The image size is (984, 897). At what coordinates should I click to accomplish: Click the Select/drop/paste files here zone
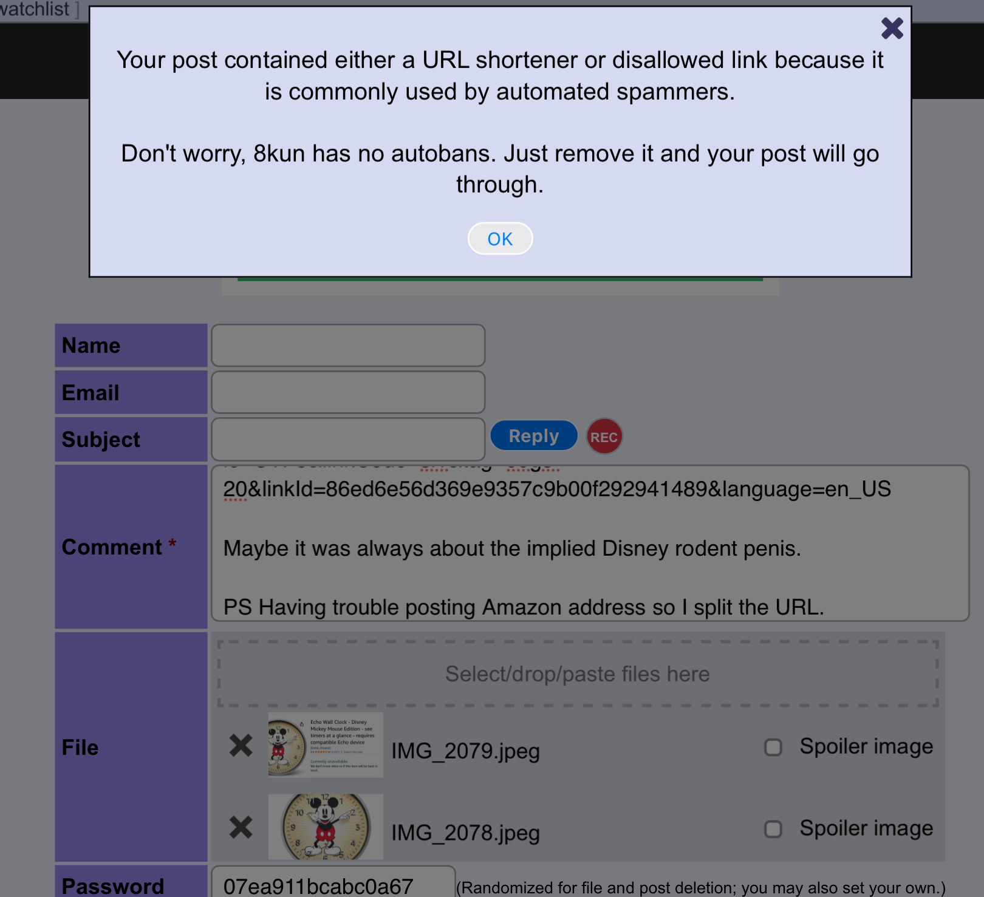pos(578,674)
